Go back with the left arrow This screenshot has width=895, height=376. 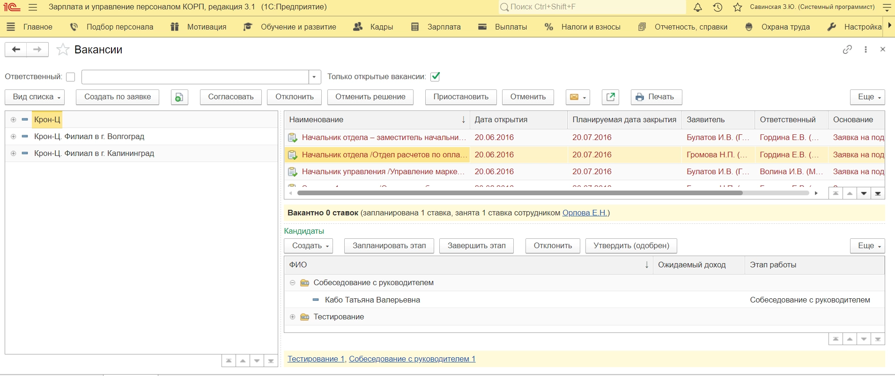click(16, 50)
